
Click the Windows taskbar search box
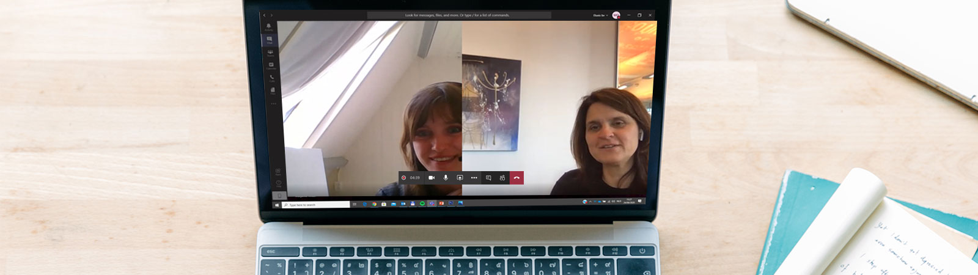pyautogui.click(x=316, y=205)
